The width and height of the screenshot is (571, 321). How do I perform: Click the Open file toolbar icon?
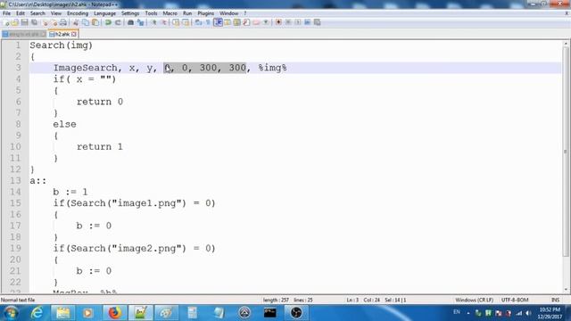click(14, 22)
